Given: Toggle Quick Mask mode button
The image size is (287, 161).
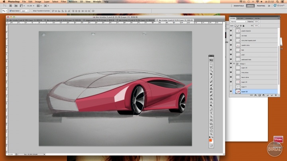Looking at the screenshot, I should [x=211, y=145].
